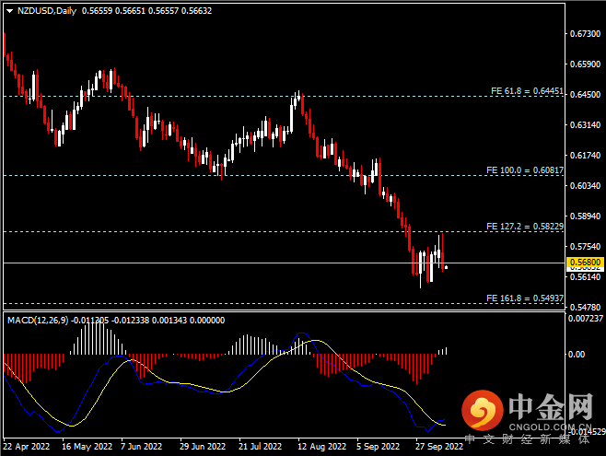Click the 0.64500 price axis value
Screen dimensions: 606x456
(585, 94)
